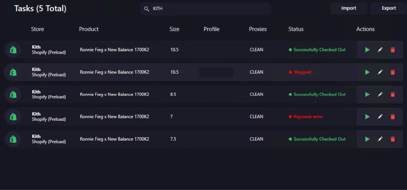Edit the size 7.5 task

380,139
